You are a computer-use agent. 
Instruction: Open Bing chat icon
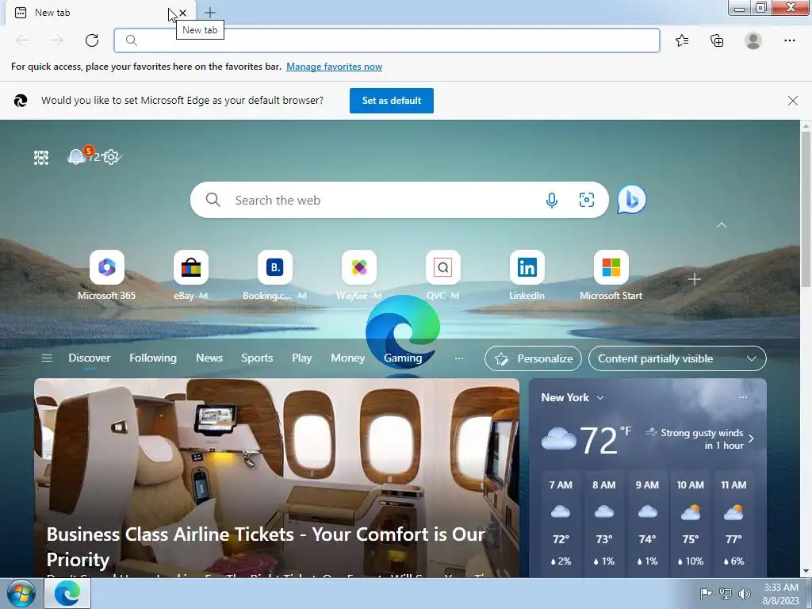point(631,199)
